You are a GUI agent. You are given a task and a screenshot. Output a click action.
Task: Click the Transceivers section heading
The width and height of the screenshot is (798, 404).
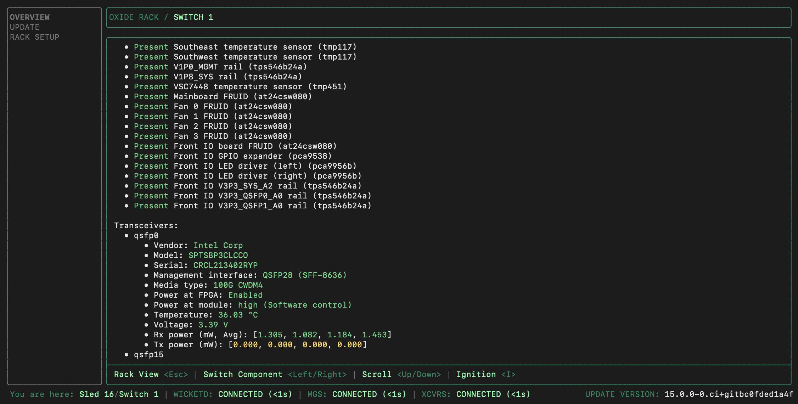[146, 225]
